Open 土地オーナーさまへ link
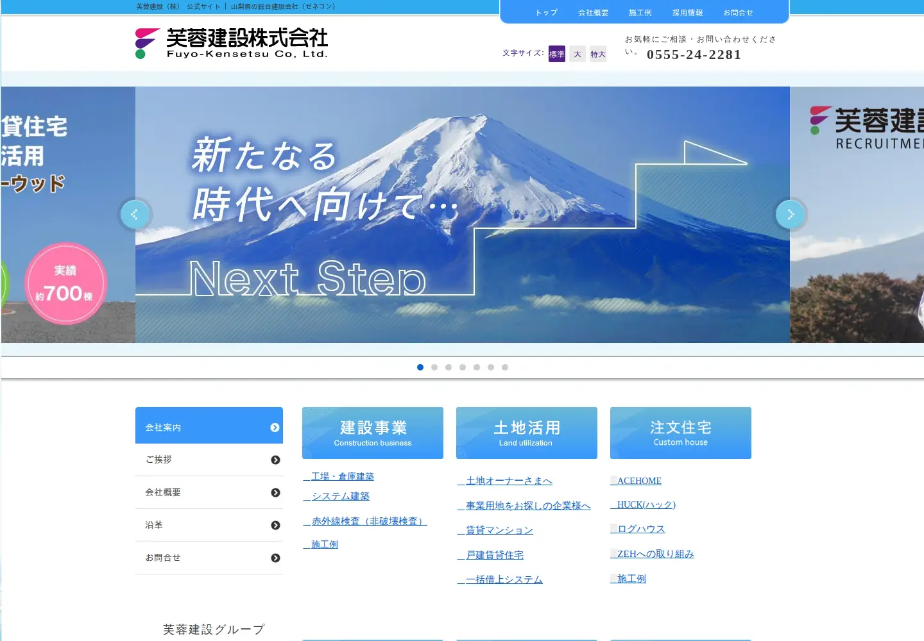This screenshot has width=924, height=641. (x=505, y=481)
